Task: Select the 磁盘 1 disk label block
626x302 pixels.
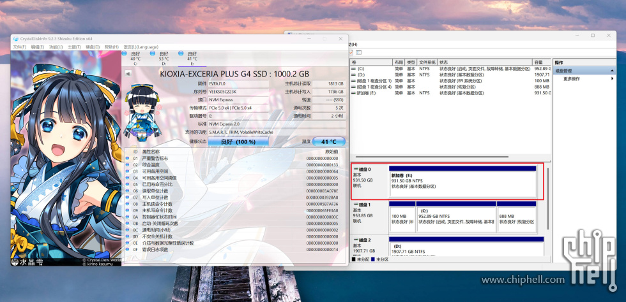Action: pos(370,217)
